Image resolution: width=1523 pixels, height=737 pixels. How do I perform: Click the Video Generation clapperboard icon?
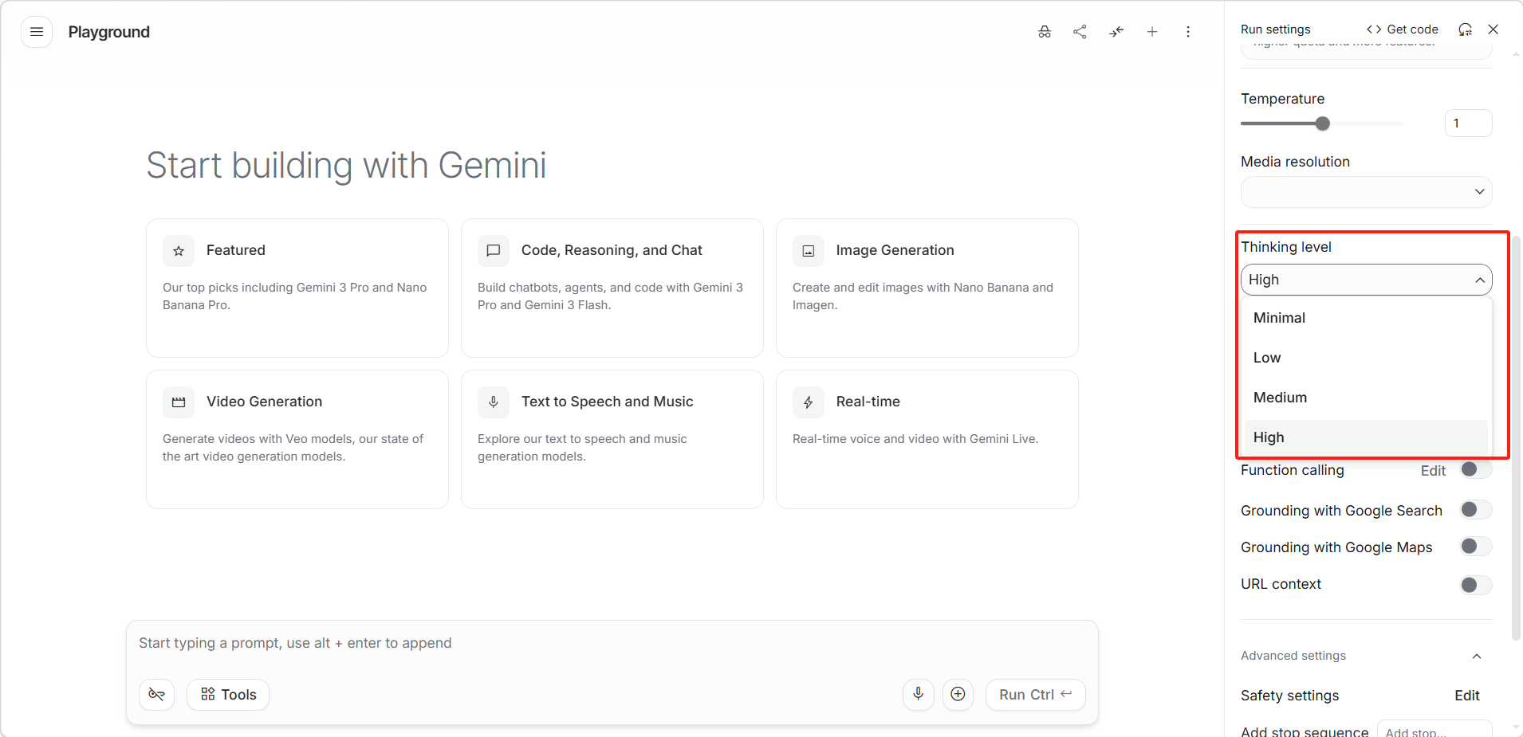pyautogui.click(x=179, y=402)
